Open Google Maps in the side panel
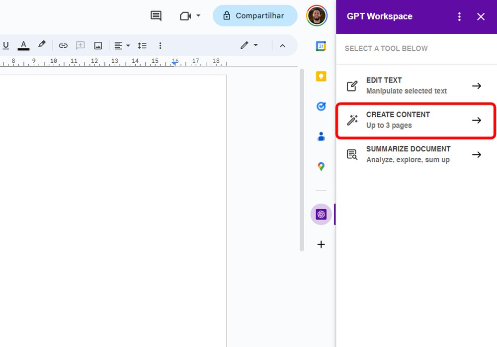The image size is (497, 347). 321,166
